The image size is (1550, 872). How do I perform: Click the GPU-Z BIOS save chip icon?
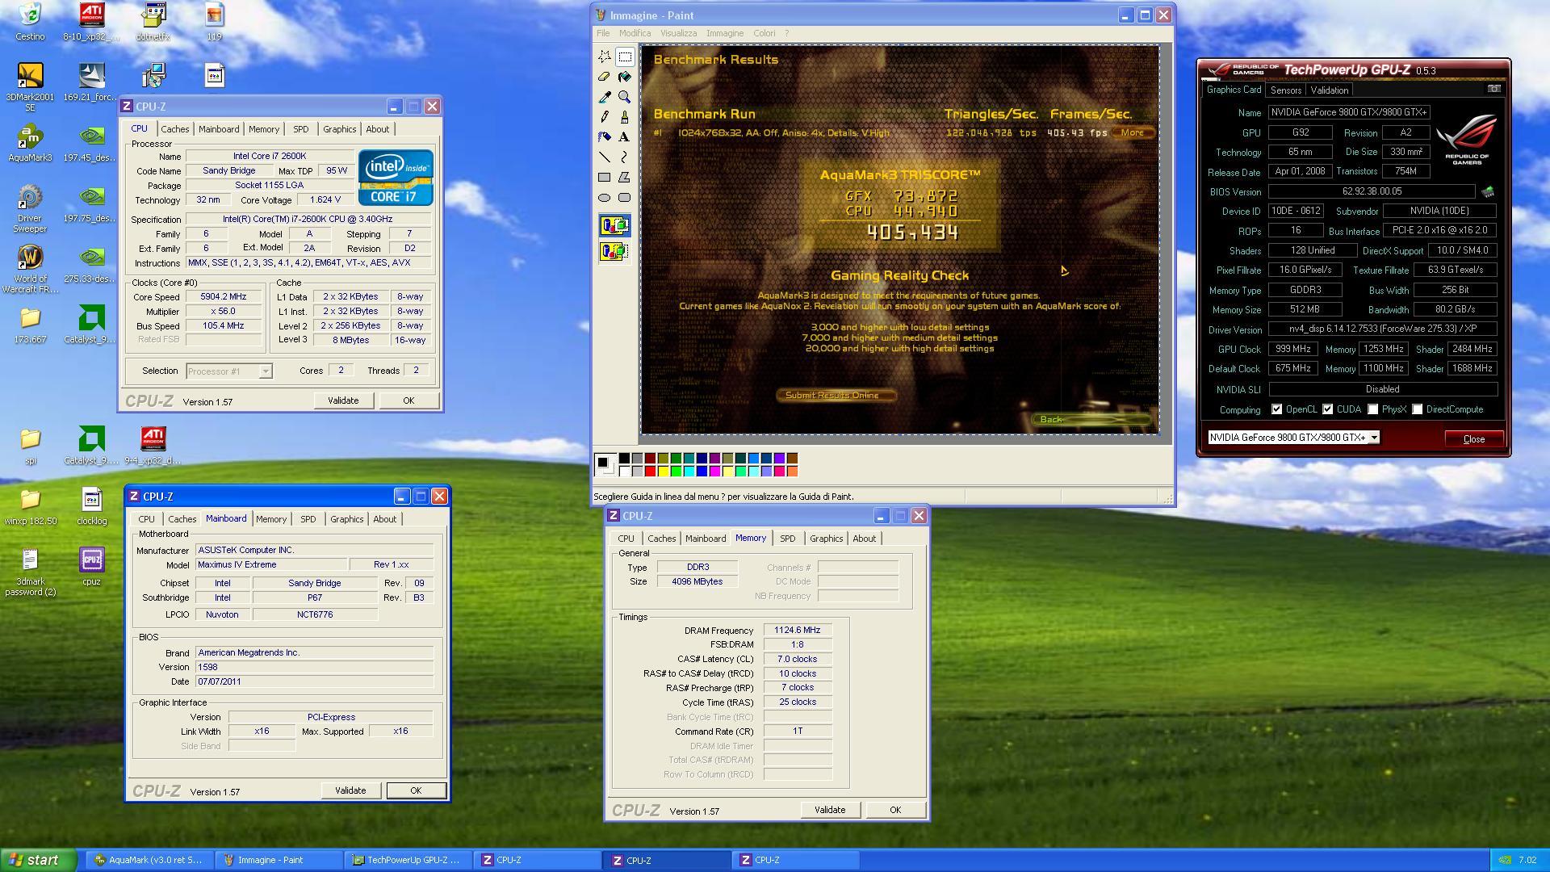click(x=1488, y=192)
